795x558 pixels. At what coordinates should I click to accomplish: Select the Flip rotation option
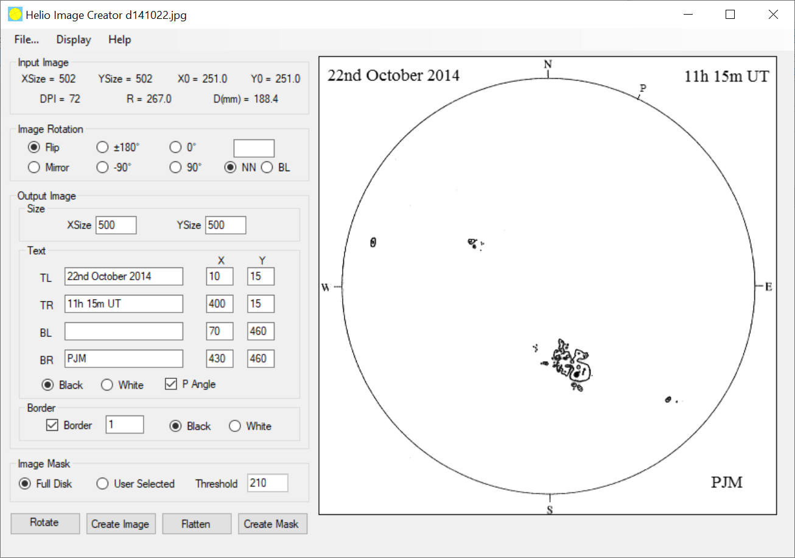(x=35, y=147)
